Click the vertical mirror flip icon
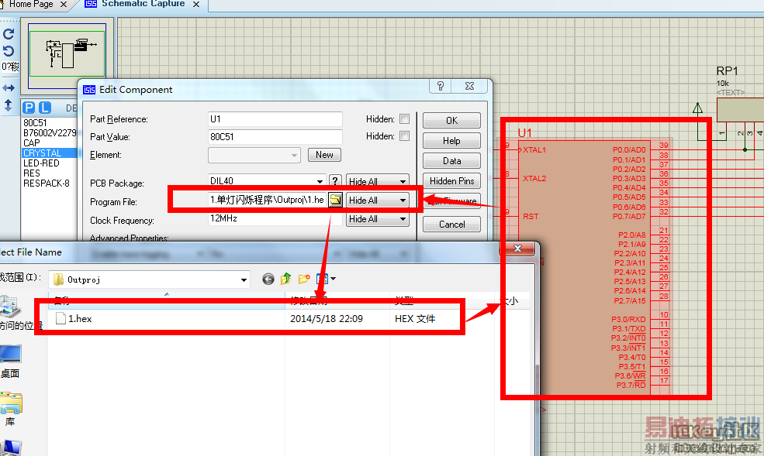764x456 pixels. click(x=9, y=105)
